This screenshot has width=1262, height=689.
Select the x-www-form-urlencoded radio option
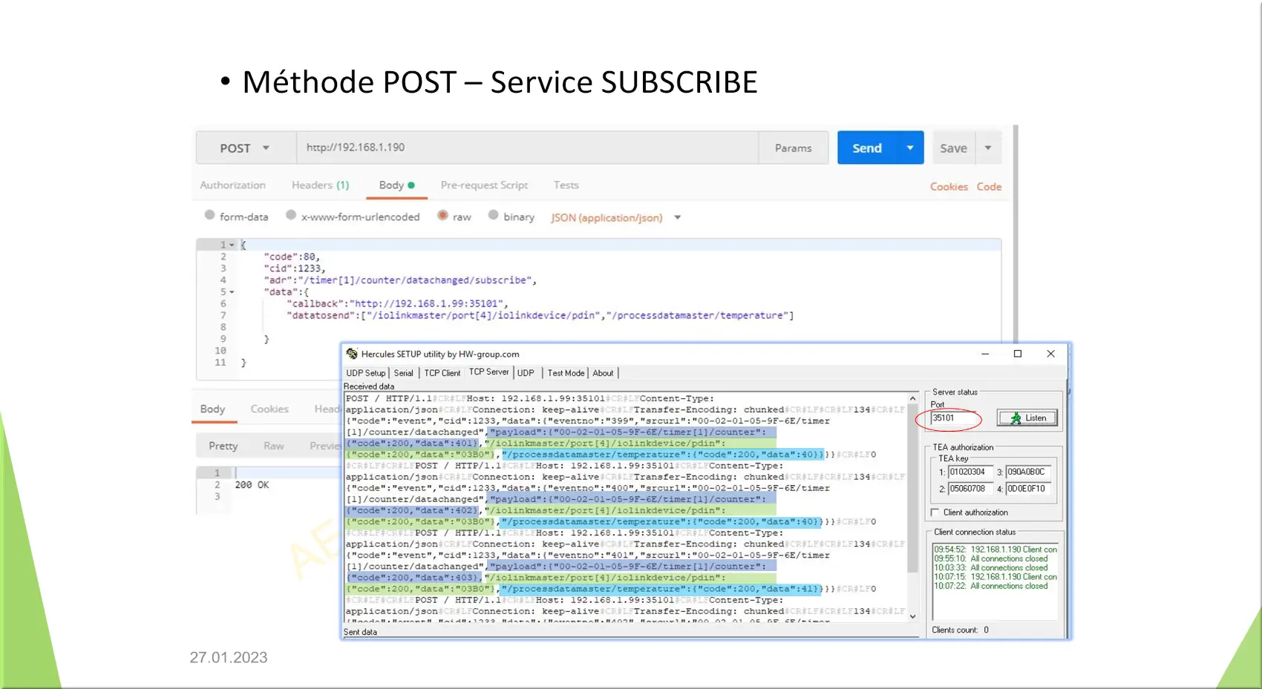point(291,215)
